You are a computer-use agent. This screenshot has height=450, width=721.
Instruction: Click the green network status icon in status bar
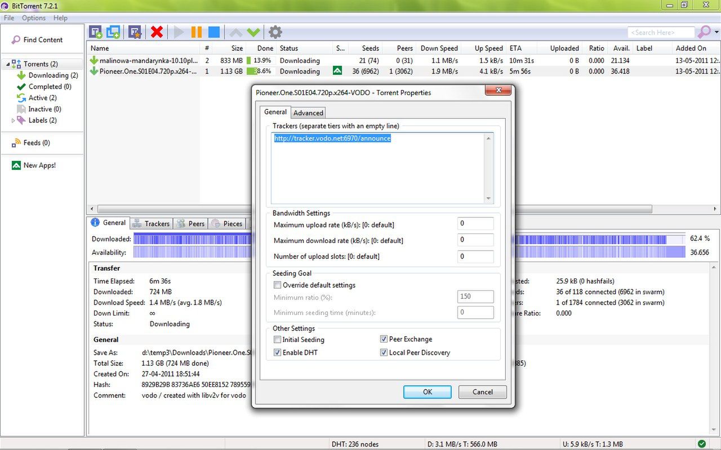point(701,444)
